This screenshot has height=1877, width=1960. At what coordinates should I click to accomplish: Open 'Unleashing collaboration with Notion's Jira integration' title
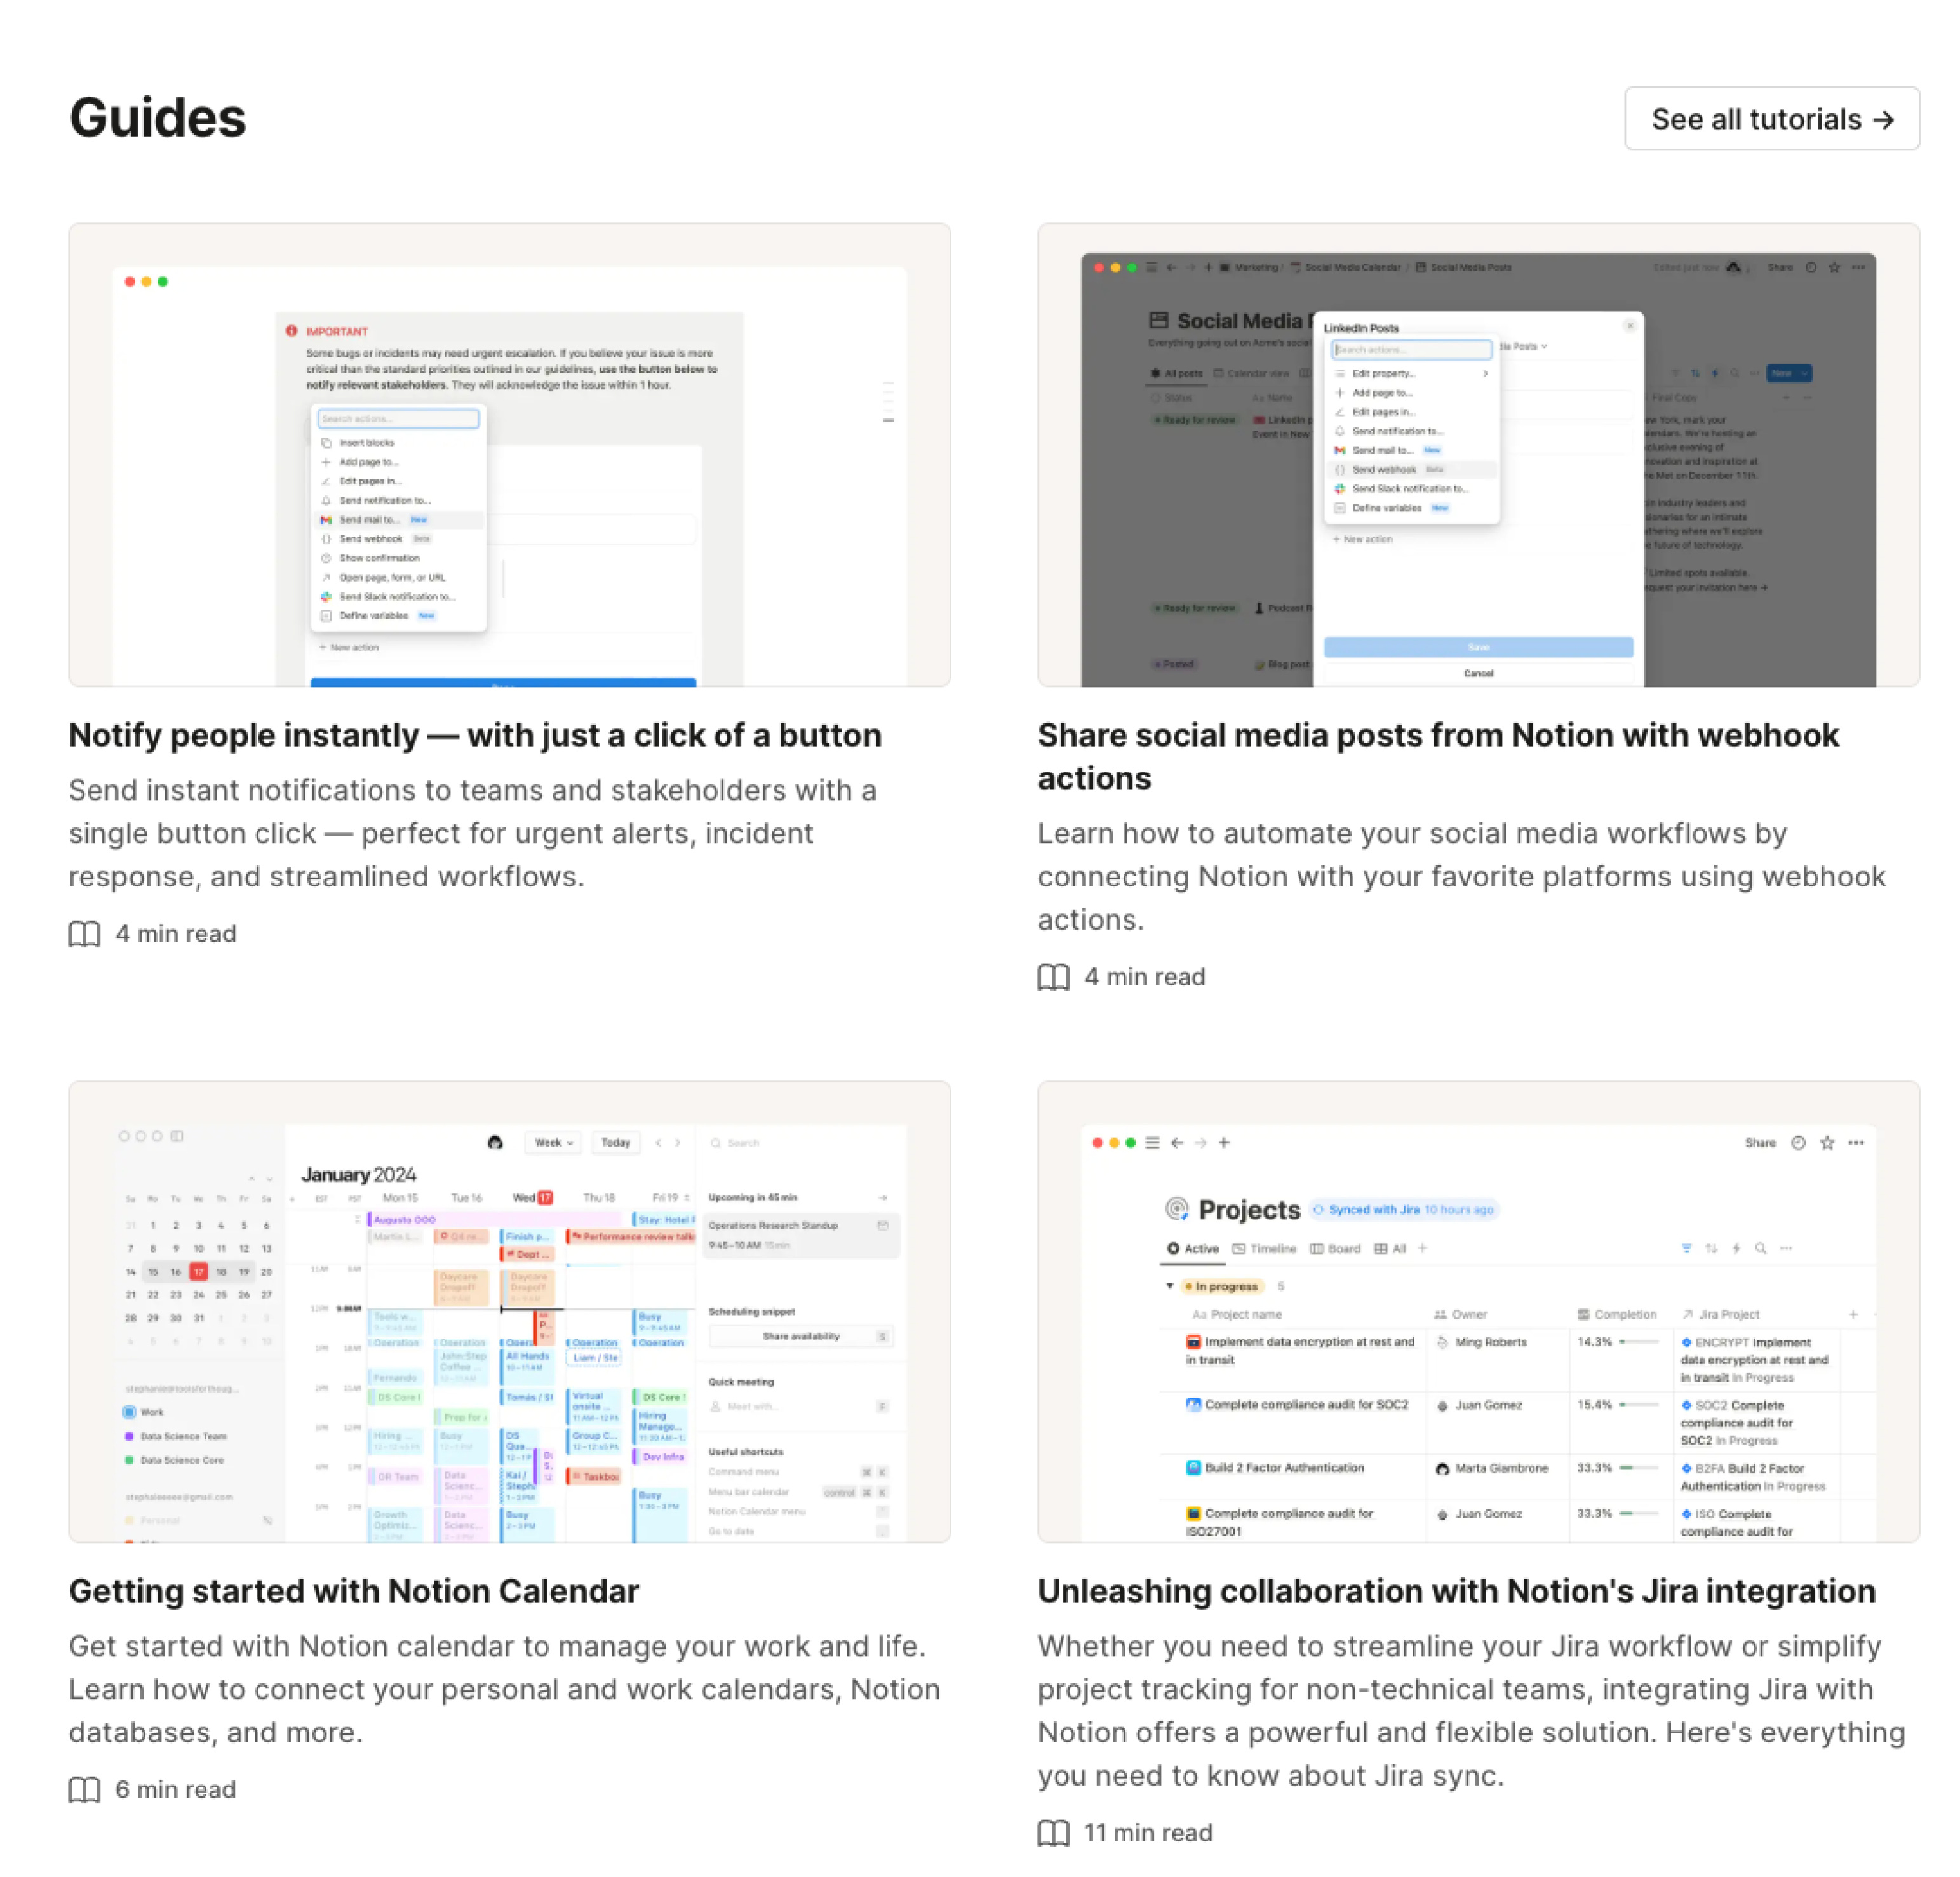(1456, 1591)
